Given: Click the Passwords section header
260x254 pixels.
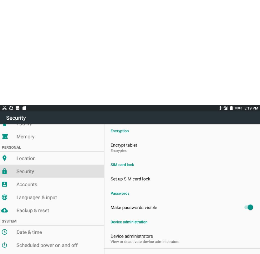Looking at the screenshot, I should click(120, 193).
